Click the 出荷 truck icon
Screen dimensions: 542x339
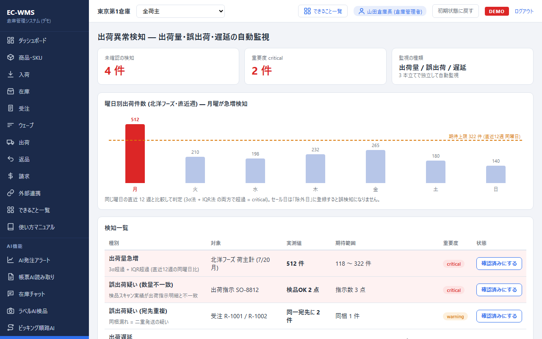[x=11, y=142]
